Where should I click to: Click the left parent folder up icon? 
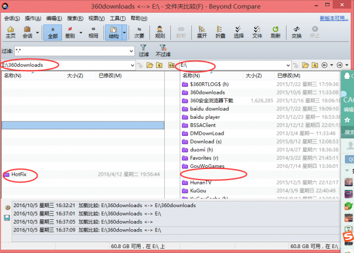coord(159,65)
